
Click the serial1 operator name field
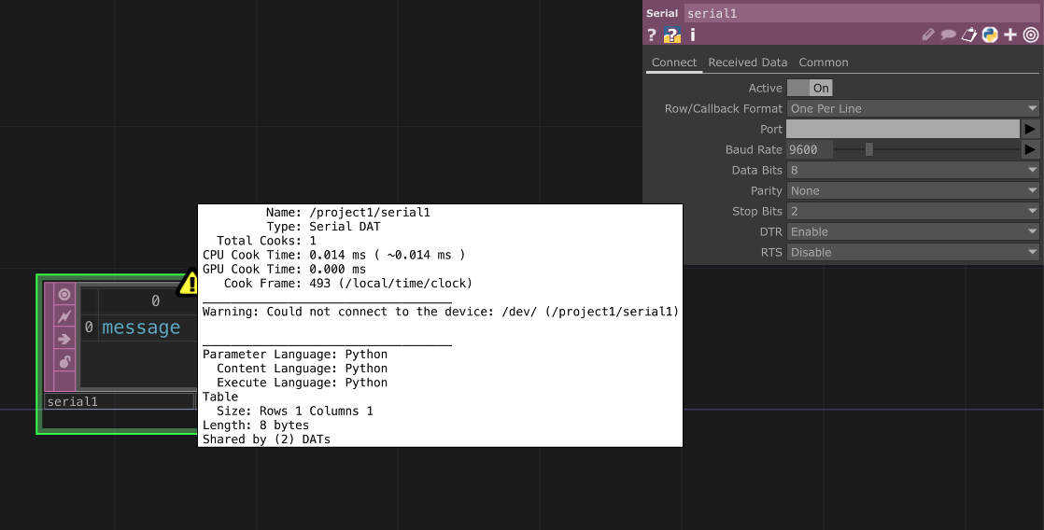pos(862,13)
